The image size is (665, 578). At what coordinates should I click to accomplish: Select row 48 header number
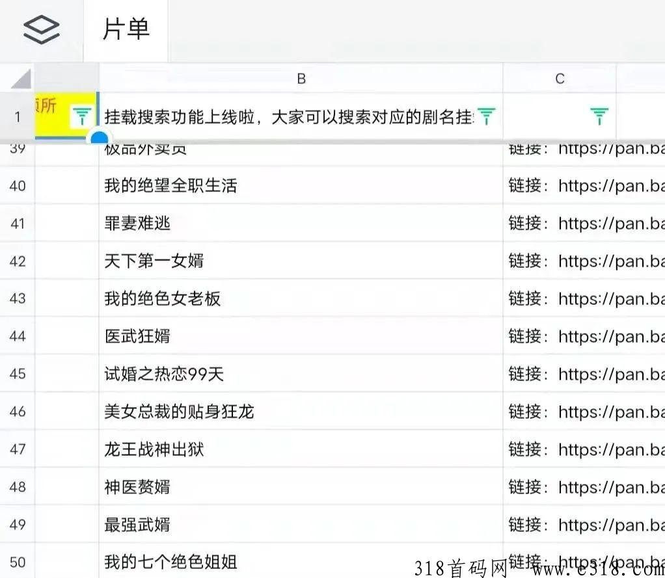18,487
